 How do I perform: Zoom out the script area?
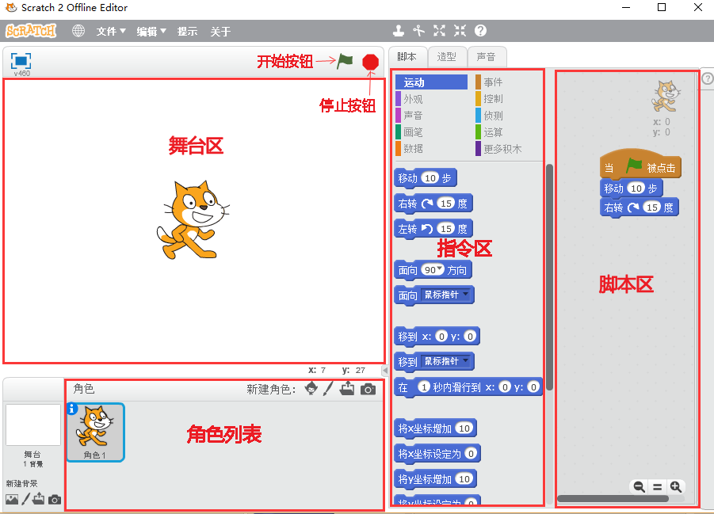pyautogui.click(x=640, y=487)
